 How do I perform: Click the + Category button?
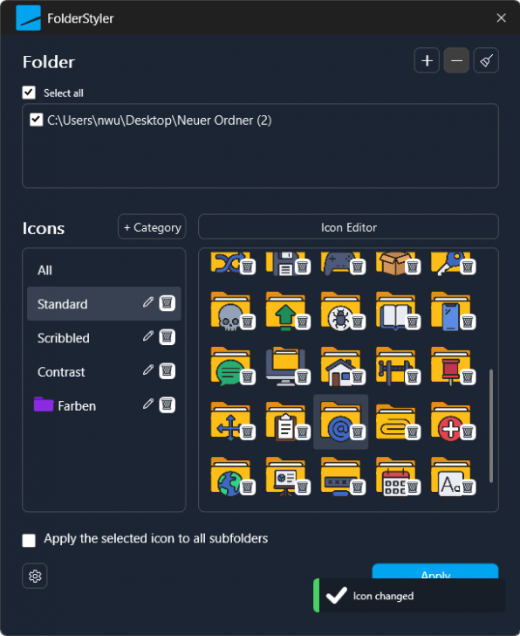pos(152,227)
